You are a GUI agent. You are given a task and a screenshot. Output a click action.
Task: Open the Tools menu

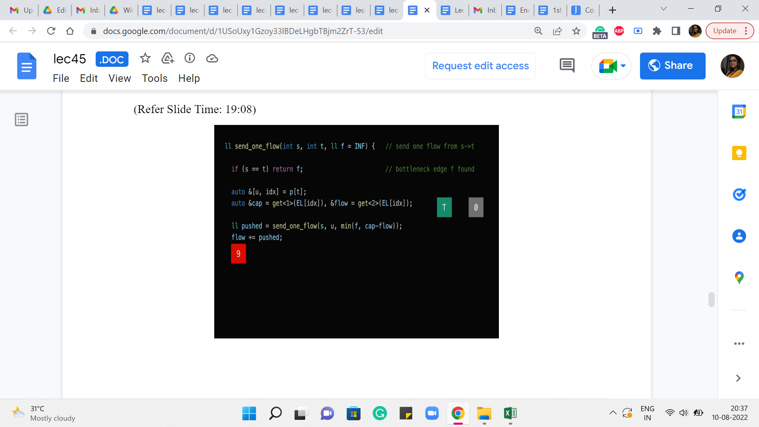[x=155, y=78]
